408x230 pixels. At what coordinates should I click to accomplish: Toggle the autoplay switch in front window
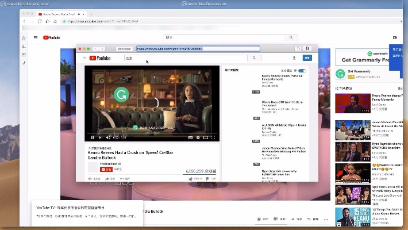tap(302, 71)
